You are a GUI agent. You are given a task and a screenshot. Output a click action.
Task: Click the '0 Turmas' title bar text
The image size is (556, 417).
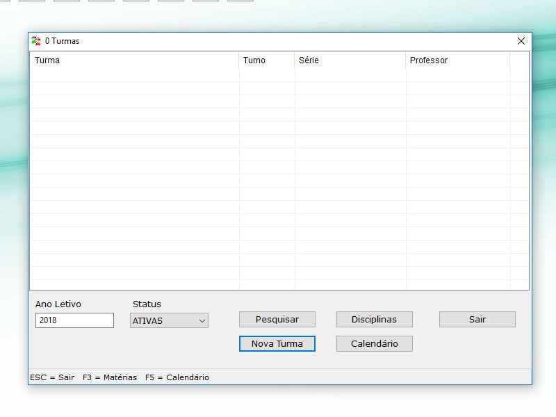pos(62,41)
